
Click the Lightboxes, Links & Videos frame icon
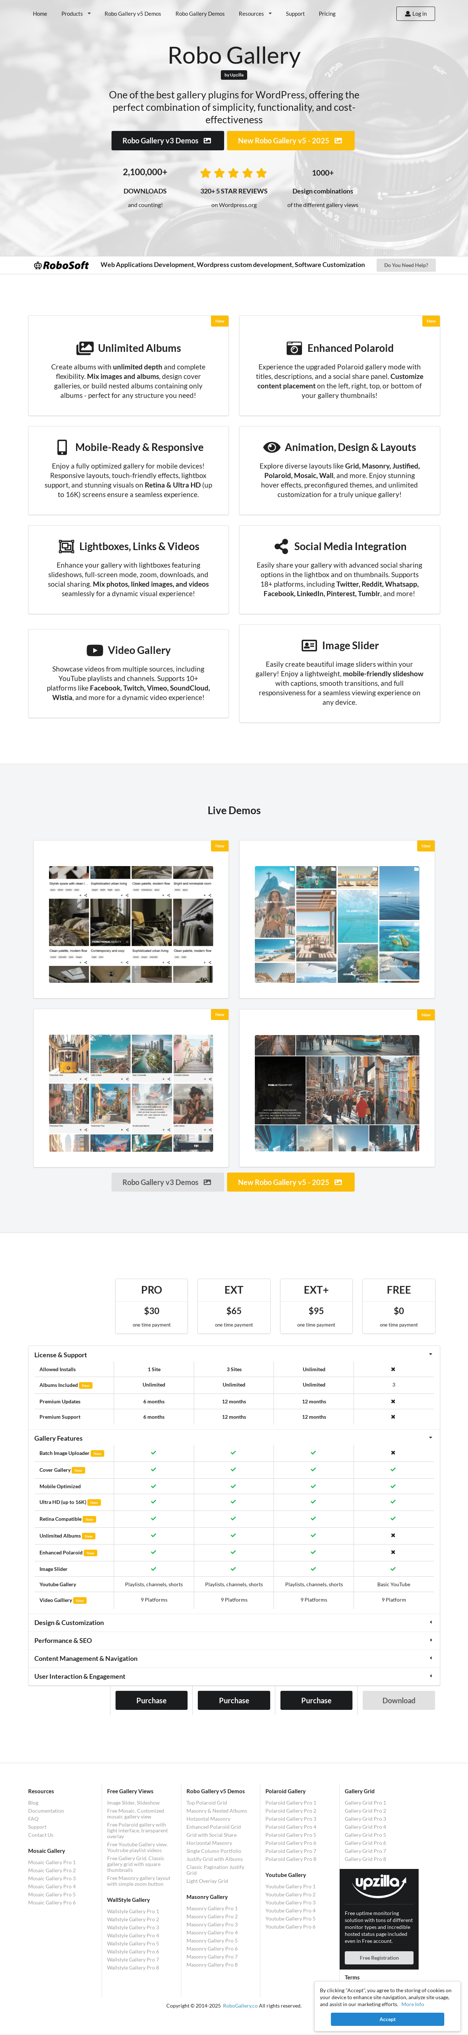coord(66,546)
